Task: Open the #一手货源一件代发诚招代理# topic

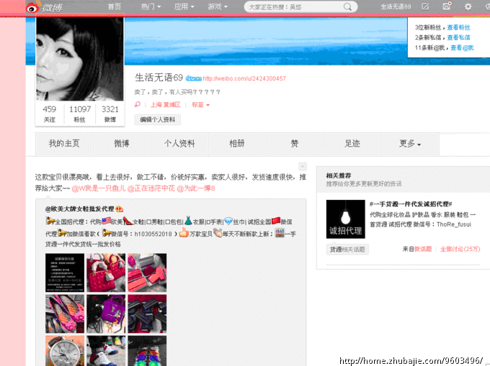Action: (411, 204)
